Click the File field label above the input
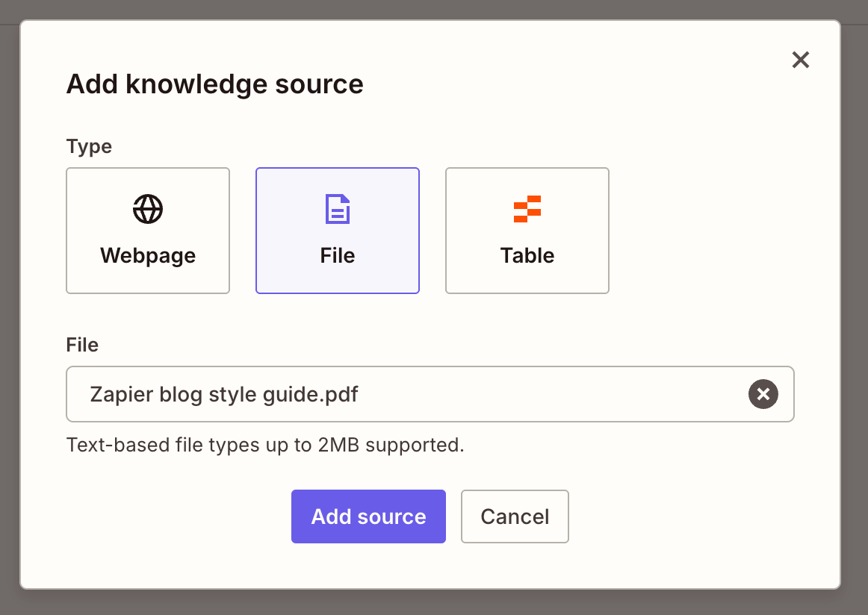The height and width of the screenshot is (615, 868). 82,345
